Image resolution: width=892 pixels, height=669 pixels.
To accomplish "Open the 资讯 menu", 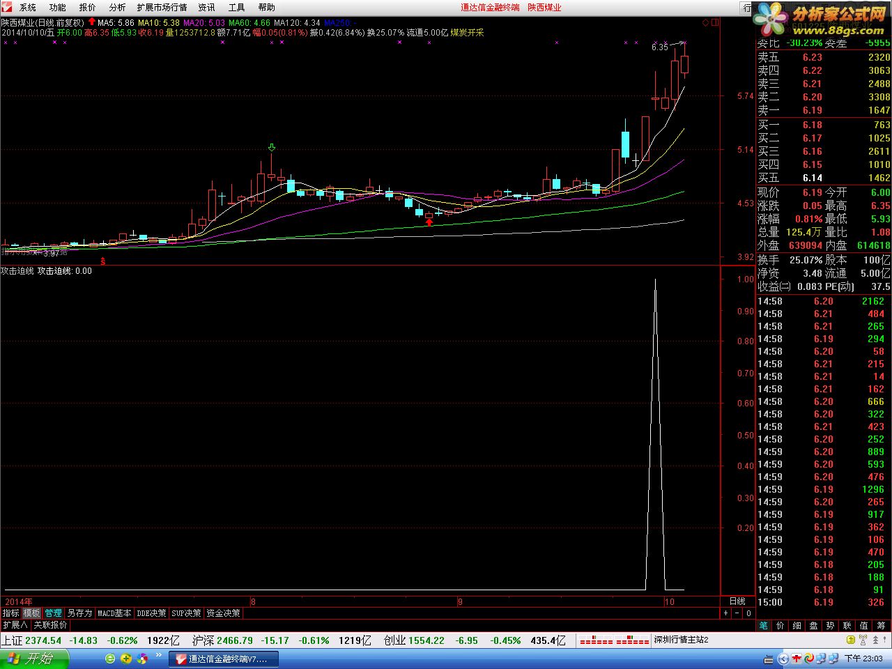I will coord(207,8).
